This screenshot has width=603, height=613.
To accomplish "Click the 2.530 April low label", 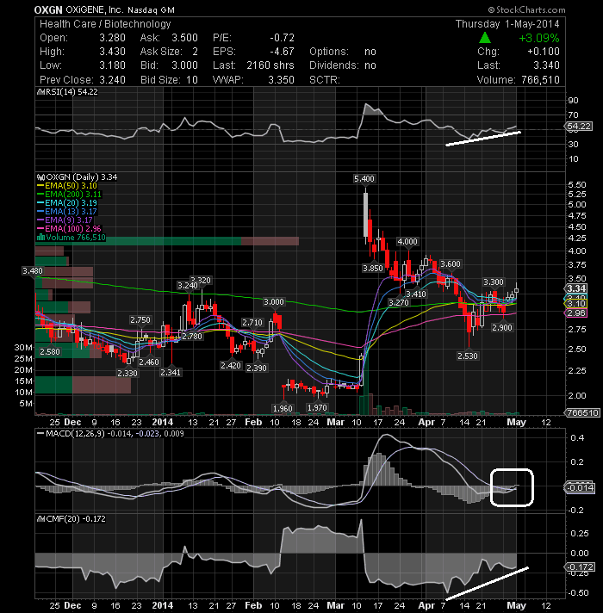I will [x=468, y=356].
